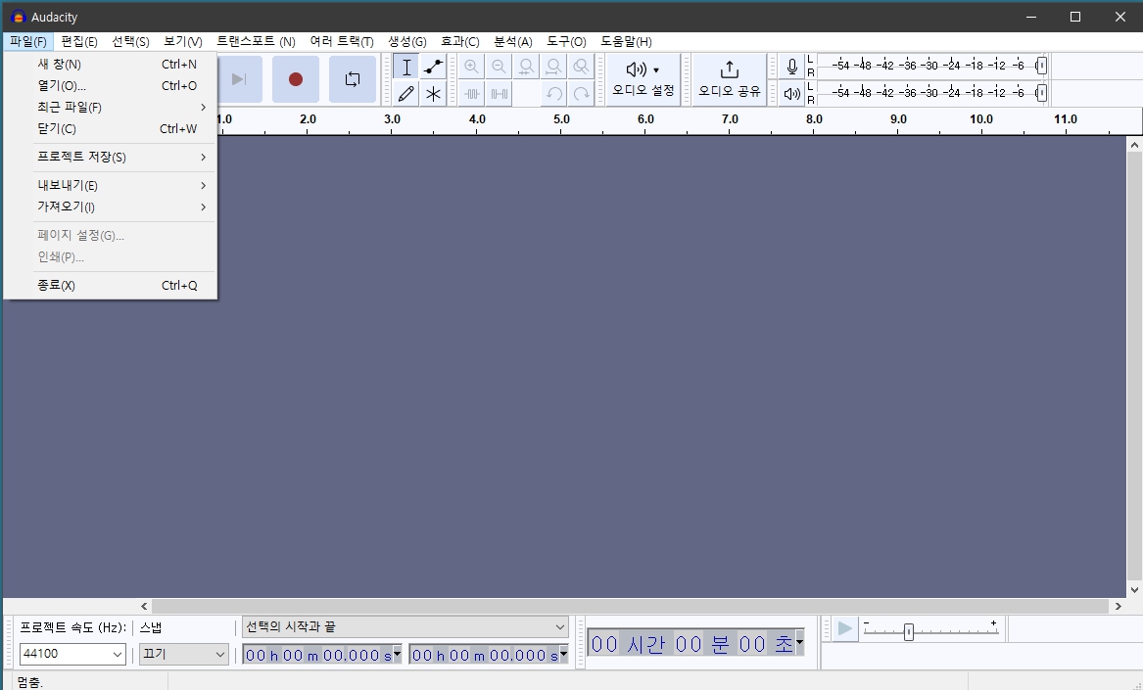1143x690 pixels.
Task: Click timeline ruler at 8.0 mark
Action: pos(814,119)
